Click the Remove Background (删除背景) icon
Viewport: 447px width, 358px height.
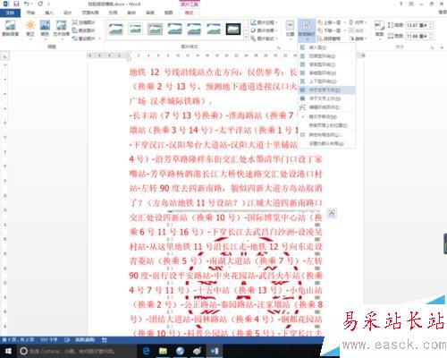point(10,29)
